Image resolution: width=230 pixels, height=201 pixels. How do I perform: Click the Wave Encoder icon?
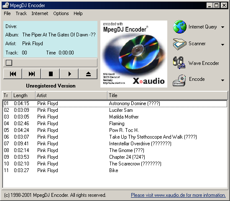pos(179,62)
